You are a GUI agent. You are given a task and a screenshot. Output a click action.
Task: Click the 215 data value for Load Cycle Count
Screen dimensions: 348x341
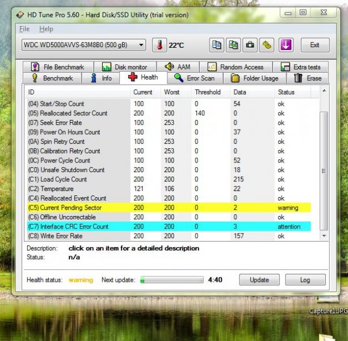(238, 179)
